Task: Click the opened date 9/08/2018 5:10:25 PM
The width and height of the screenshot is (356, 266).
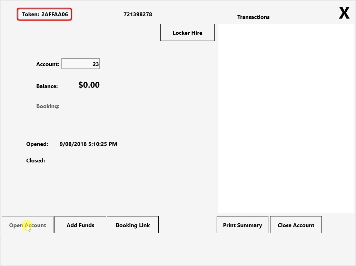Action: pyautogui.click(x=88, y=144)
